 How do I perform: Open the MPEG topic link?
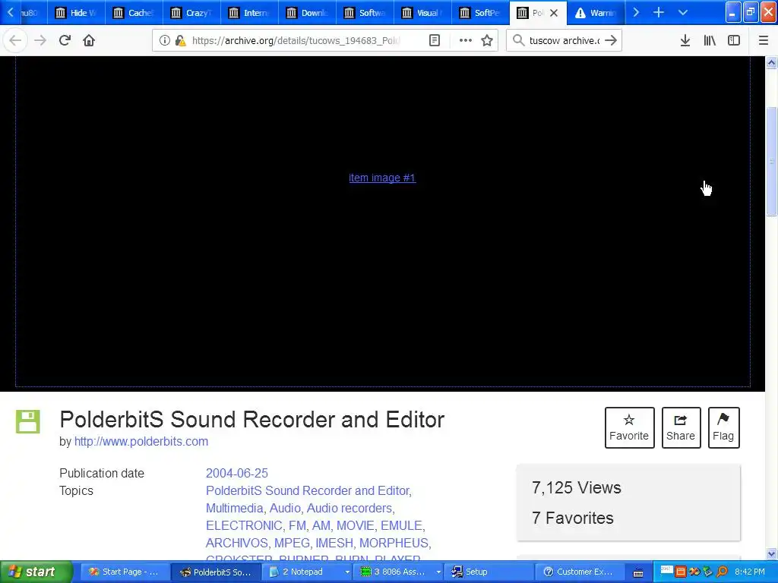[292, 543]
